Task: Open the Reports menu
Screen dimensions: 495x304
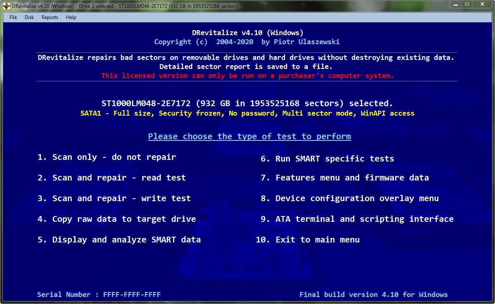Action: pyautogui.click(x=50, y=17)
